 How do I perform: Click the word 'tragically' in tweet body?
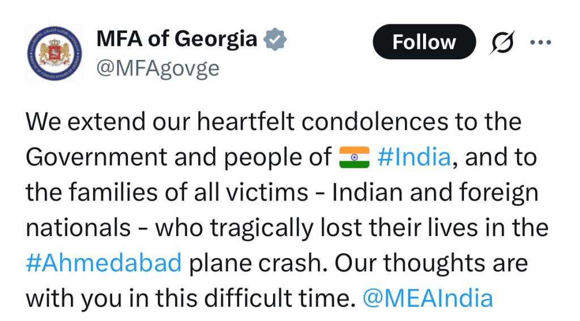click(x=262, y=228)
